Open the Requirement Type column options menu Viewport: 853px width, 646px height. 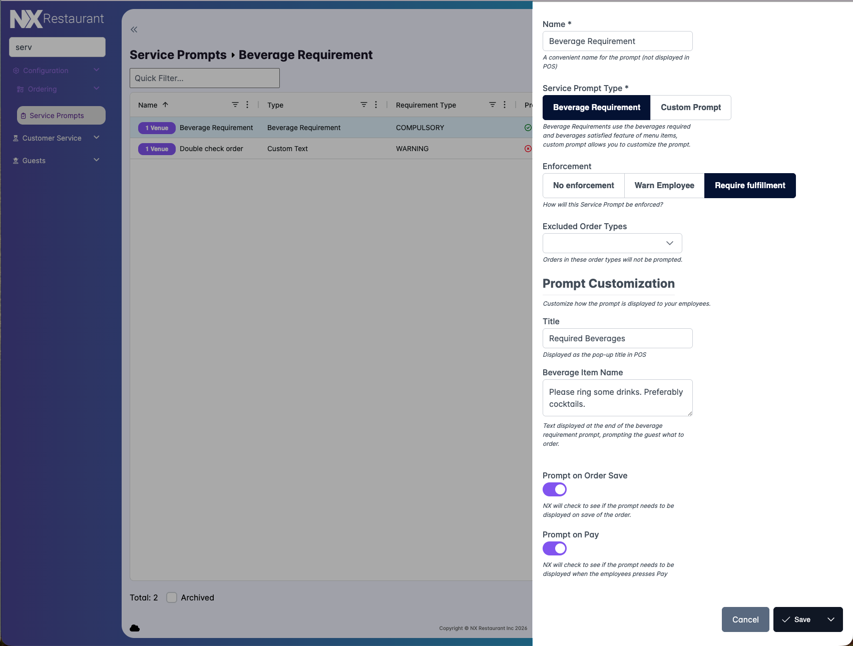(505, 105)
